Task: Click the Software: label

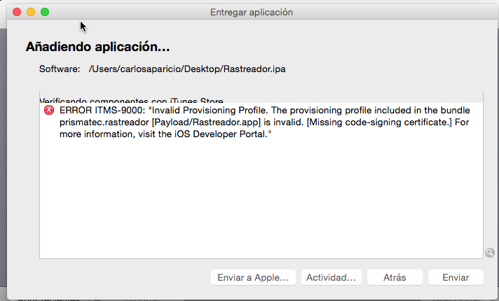Action: [60, 69]
